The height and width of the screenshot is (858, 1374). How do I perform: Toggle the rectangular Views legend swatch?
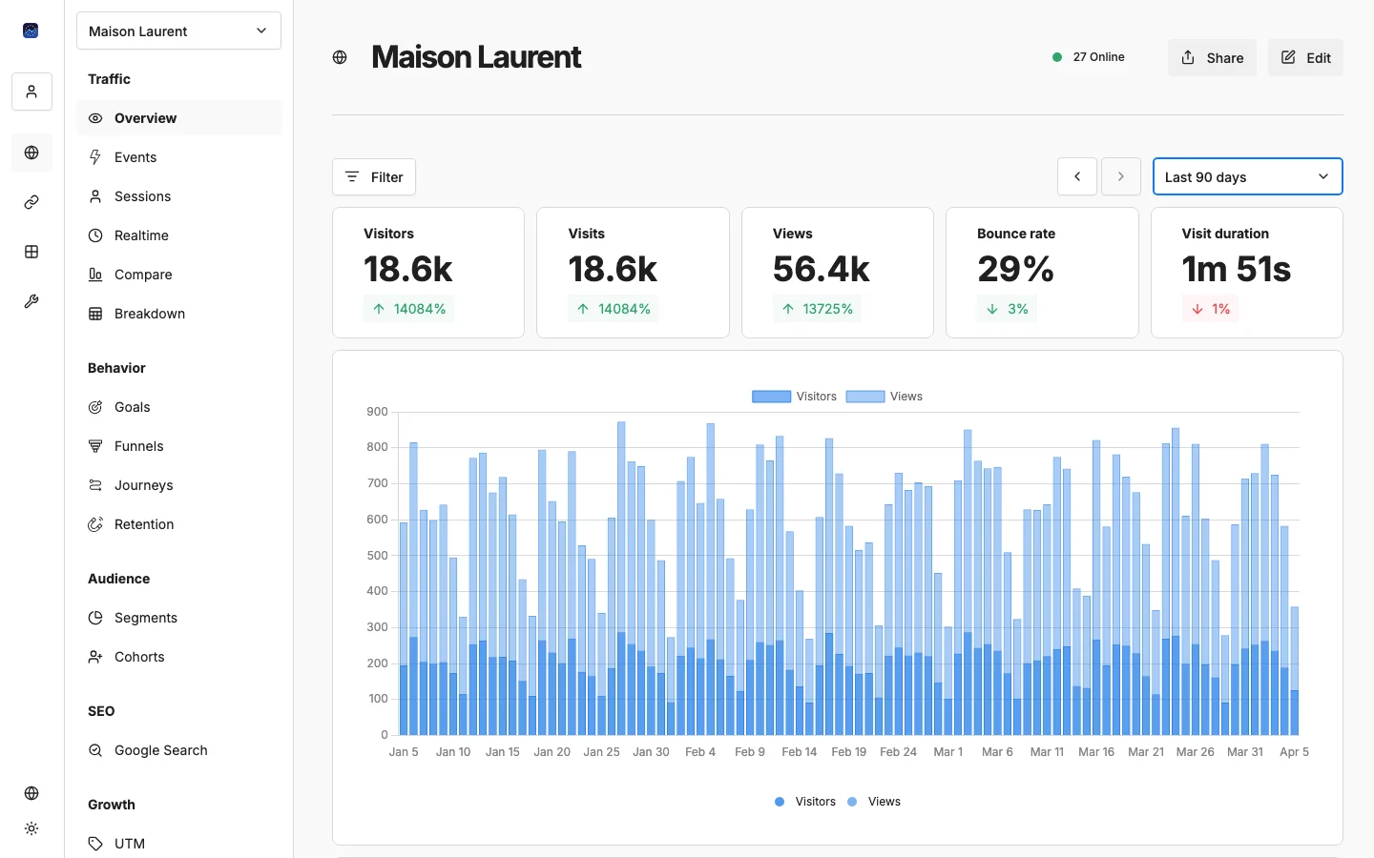[x=865, y=397]
